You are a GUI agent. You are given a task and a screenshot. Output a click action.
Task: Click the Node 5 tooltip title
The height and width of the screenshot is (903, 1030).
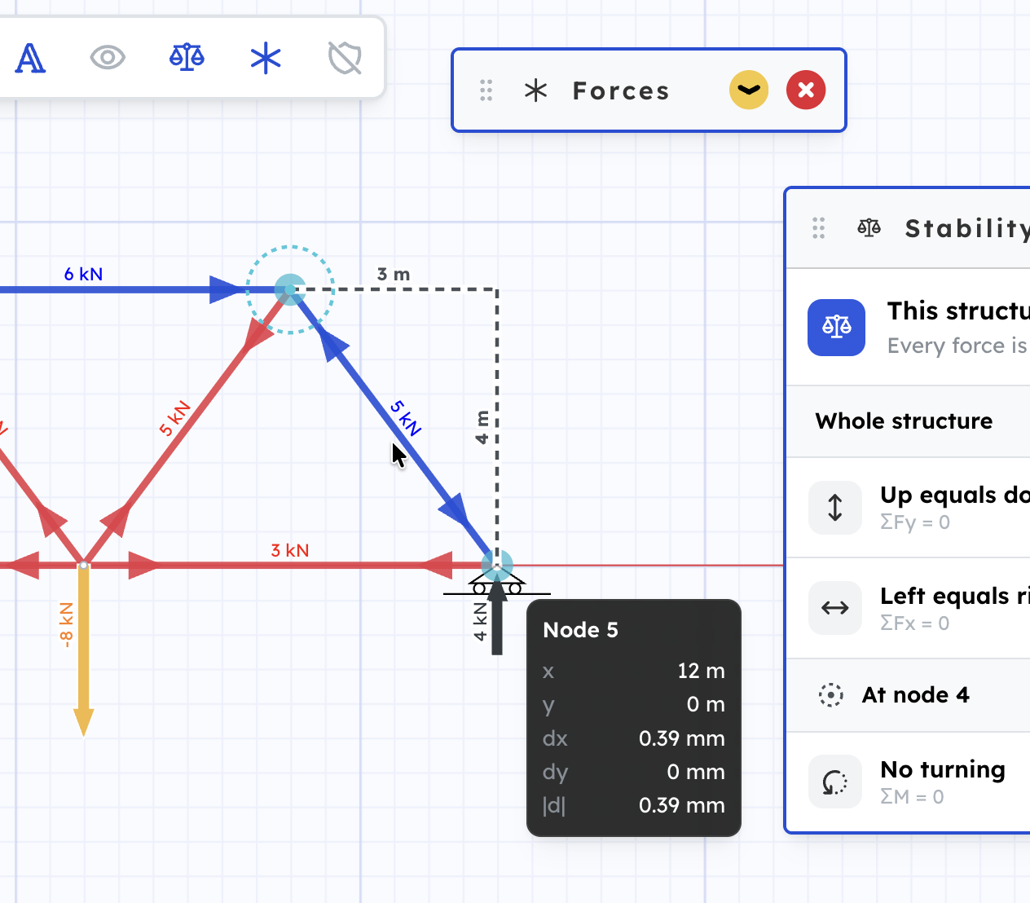tap(580, 630)
